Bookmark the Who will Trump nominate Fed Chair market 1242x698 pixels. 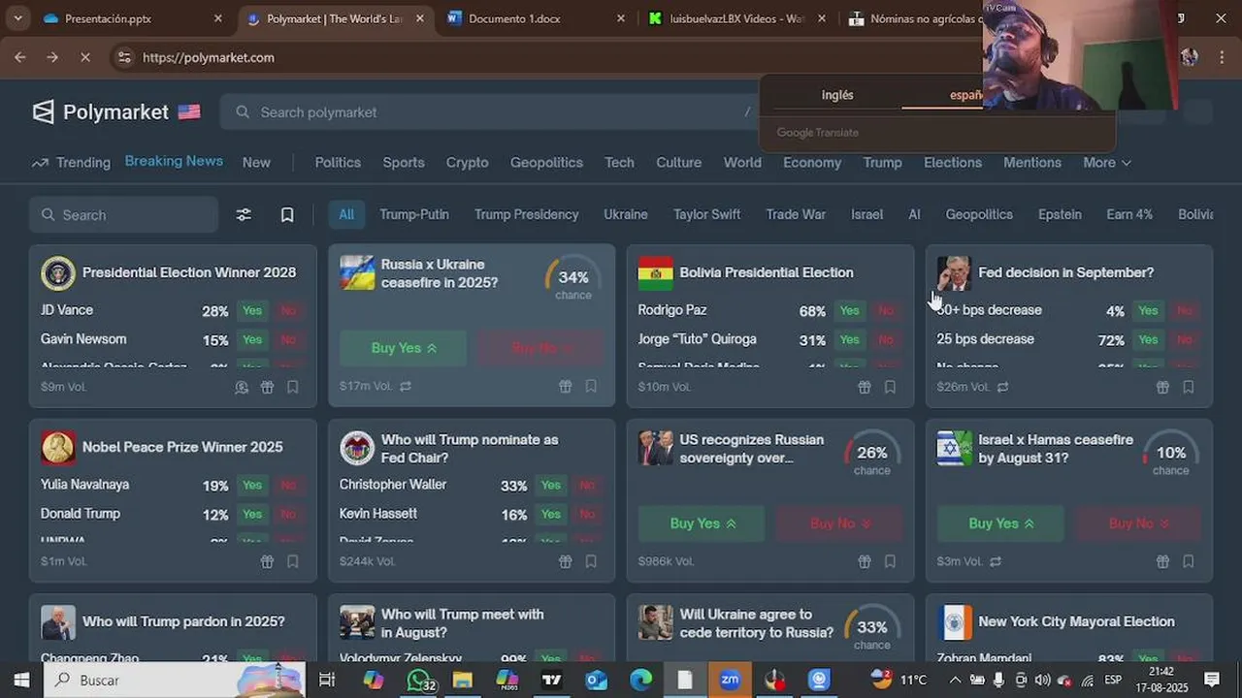pos(591,561)
